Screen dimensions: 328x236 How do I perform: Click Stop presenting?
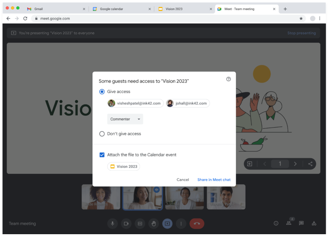click(x=301, y=33)
